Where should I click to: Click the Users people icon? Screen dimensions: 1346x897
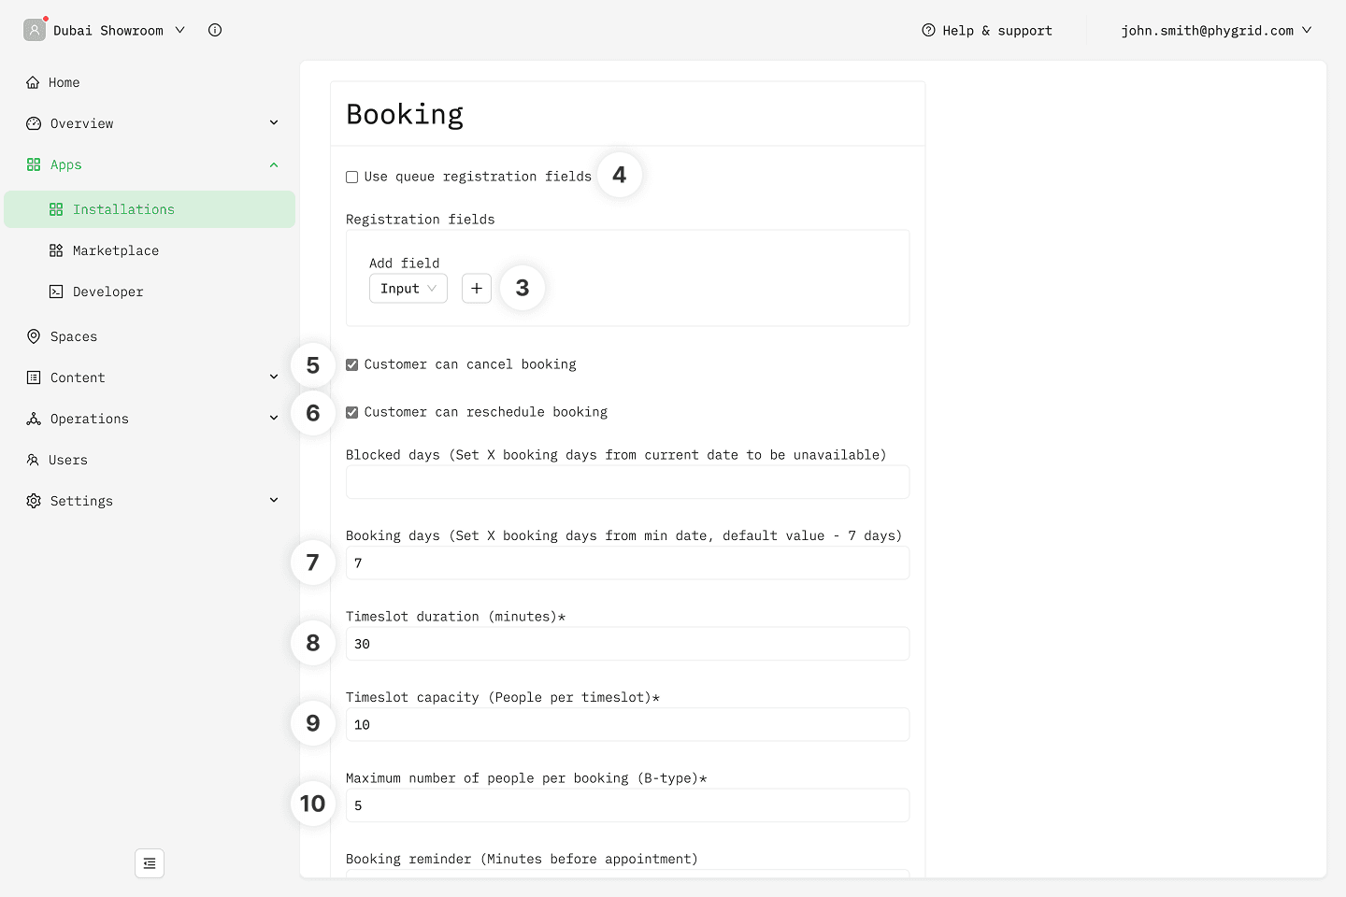[x=34, y=460]
